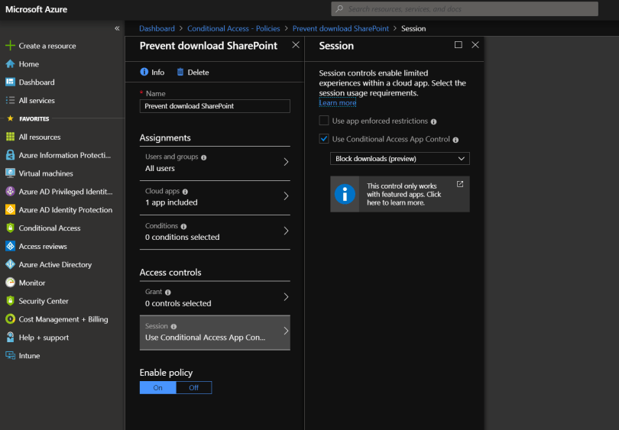Switch Enable policy toggle to Off

pos(193,388)
